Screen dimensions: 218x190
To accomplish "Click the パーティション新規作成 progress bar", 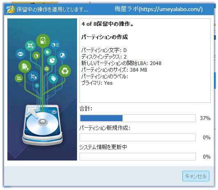I will (138, 137).
